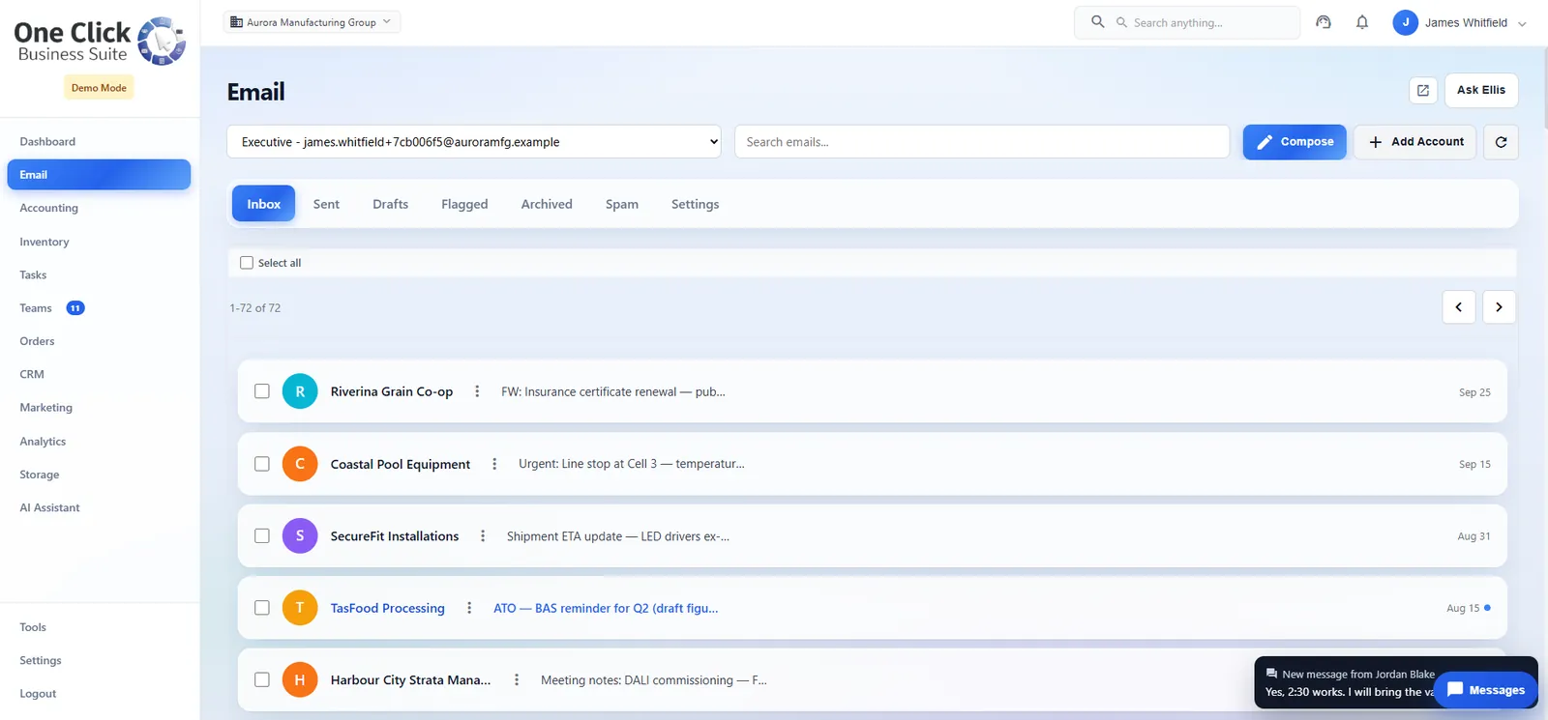Image resolution: width=1548 pixels, height=720 pixels.
Task: Switch to the Sent tab
Action: tap(326, 204)
